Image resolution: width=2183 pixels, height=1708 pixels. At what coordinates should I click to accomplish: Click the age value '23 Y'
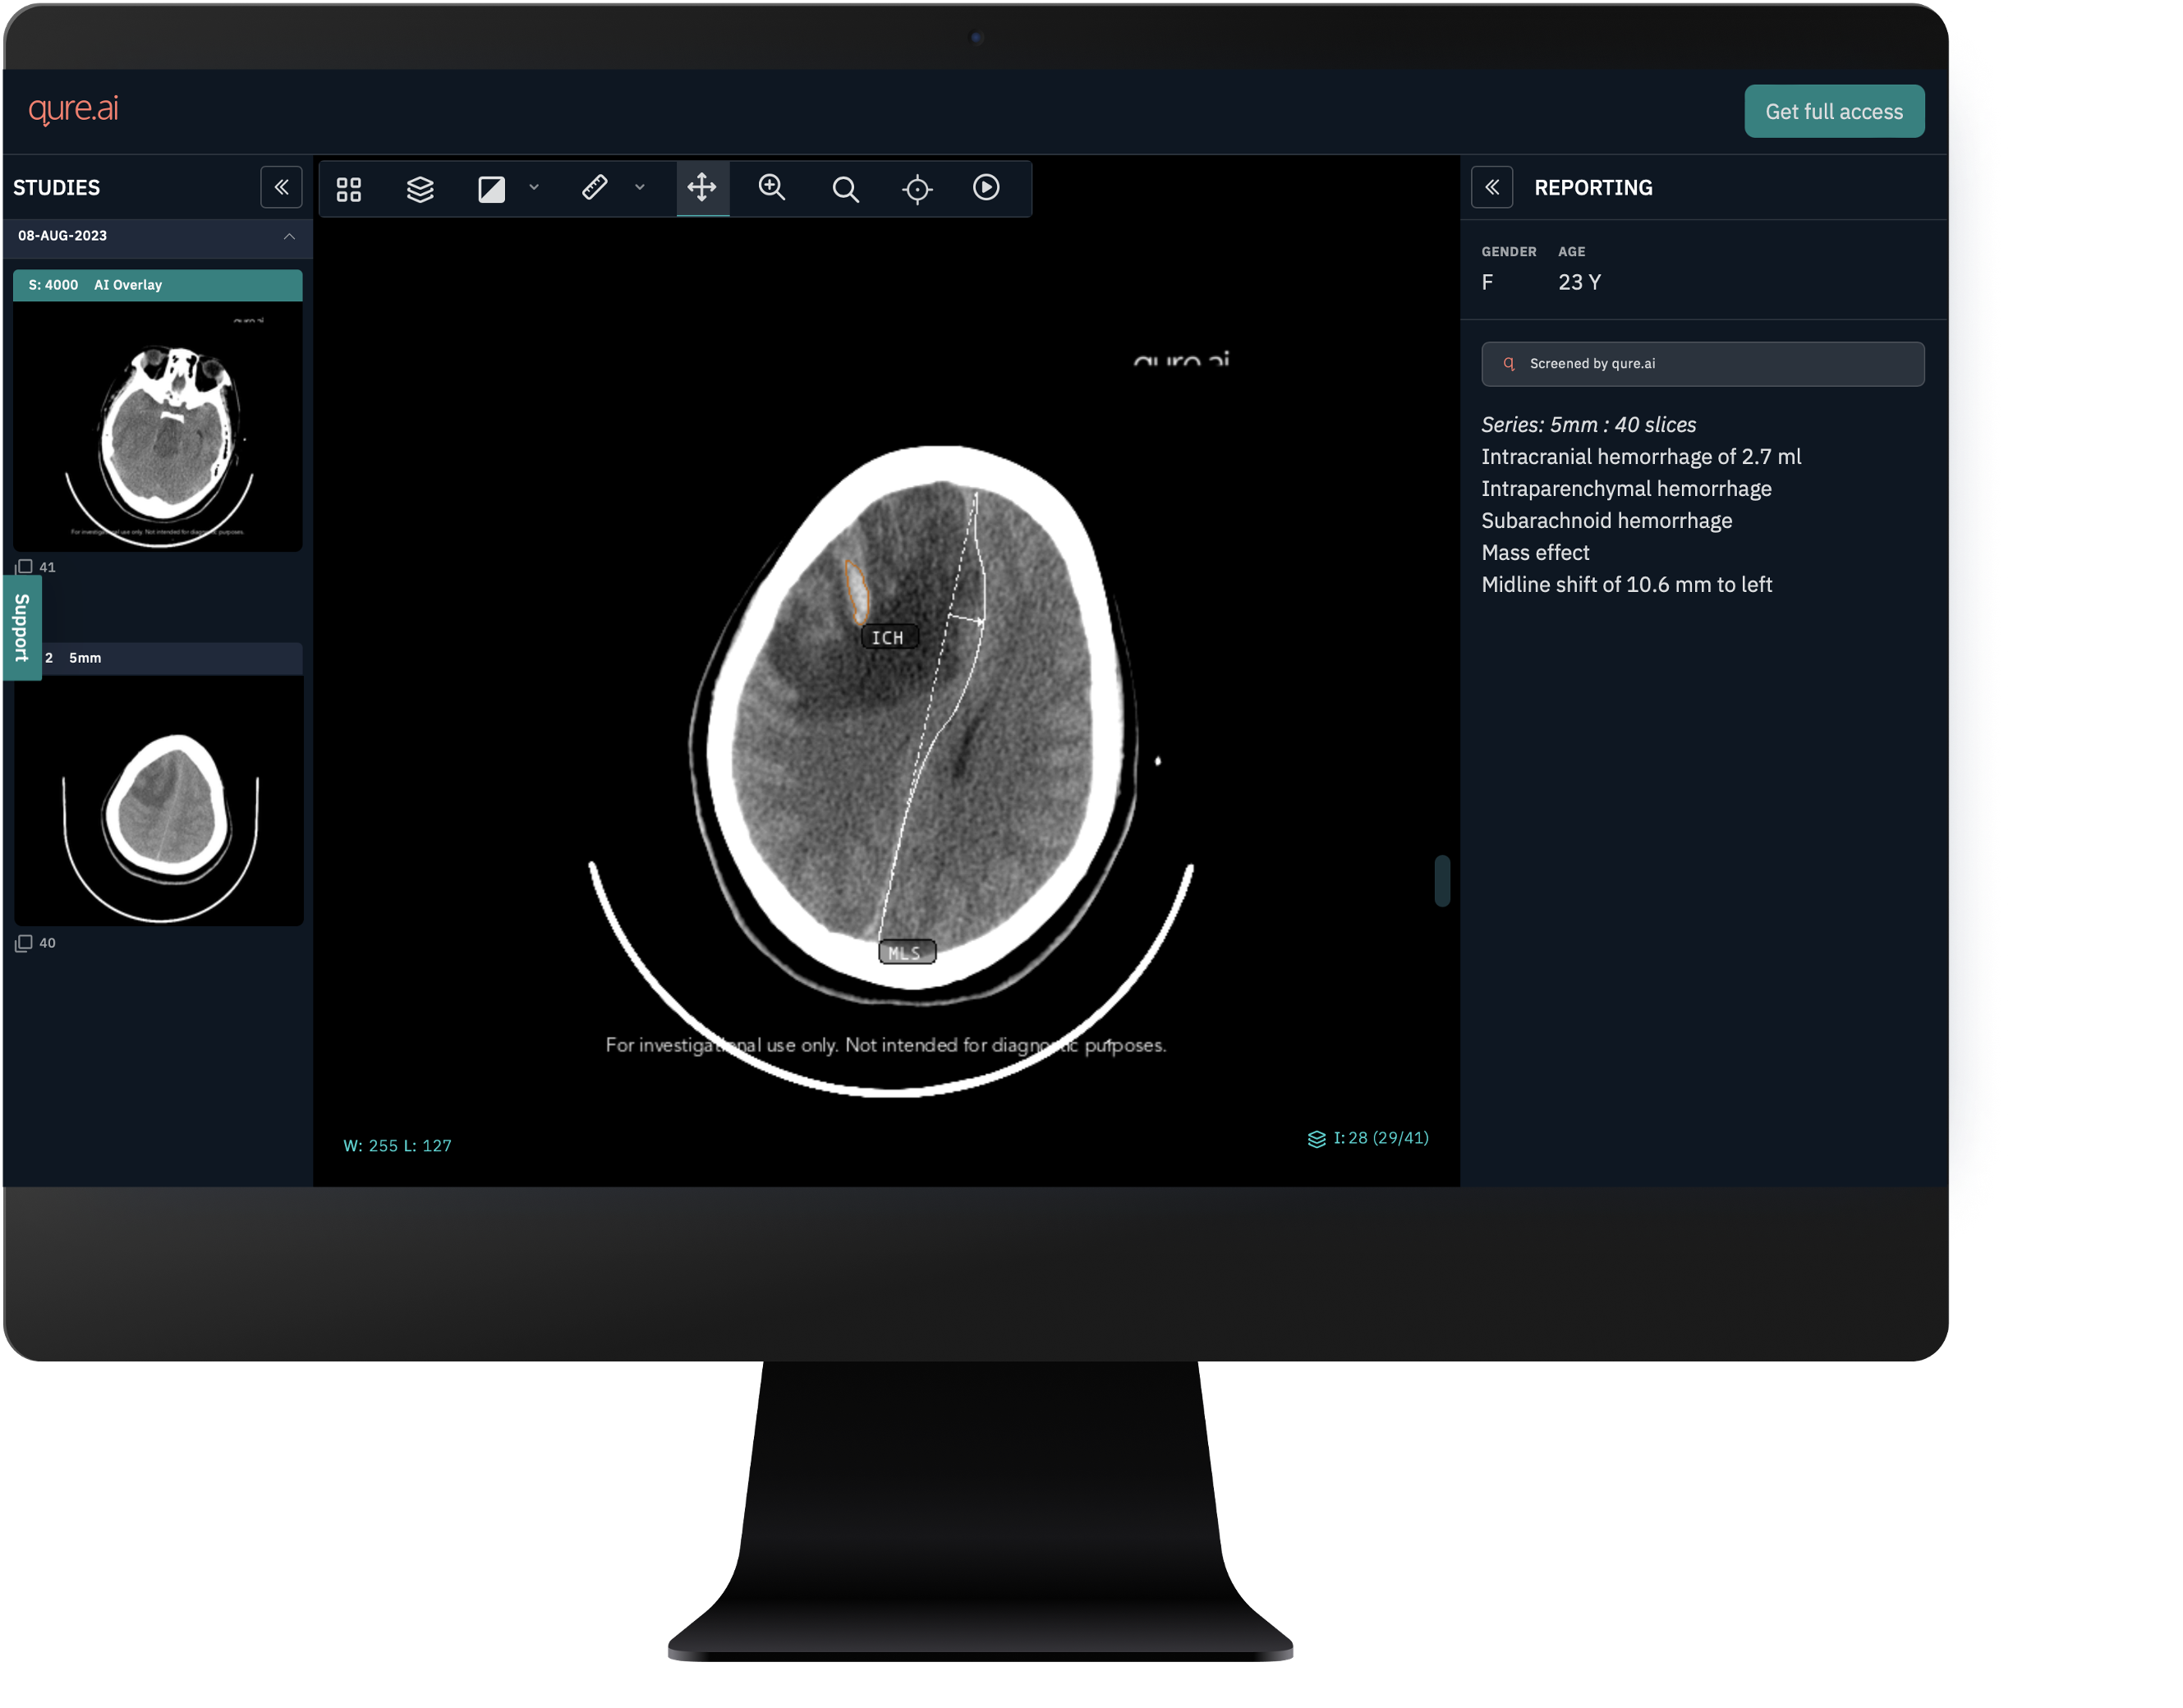coord(1579,282)
